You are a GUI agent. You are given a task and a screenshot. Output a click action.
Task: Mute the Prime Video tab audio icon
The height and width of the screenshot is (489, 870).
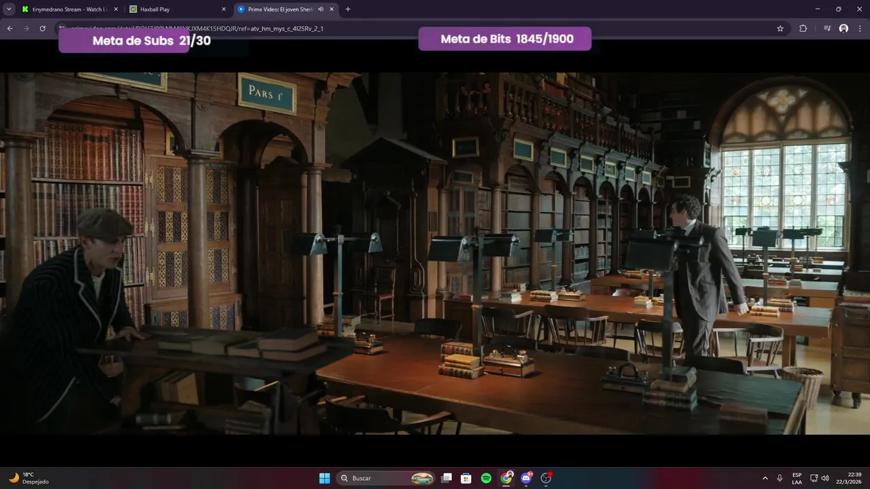[x=321, y=10]
